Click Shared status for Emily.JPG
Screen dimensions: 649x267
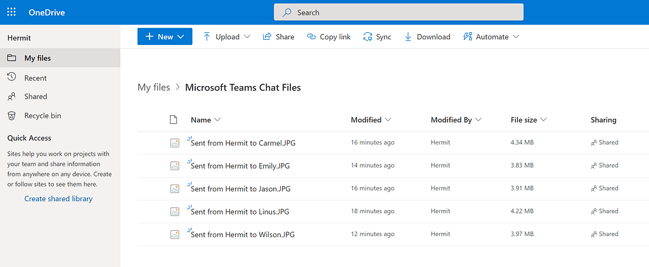(x=604, y=166)
